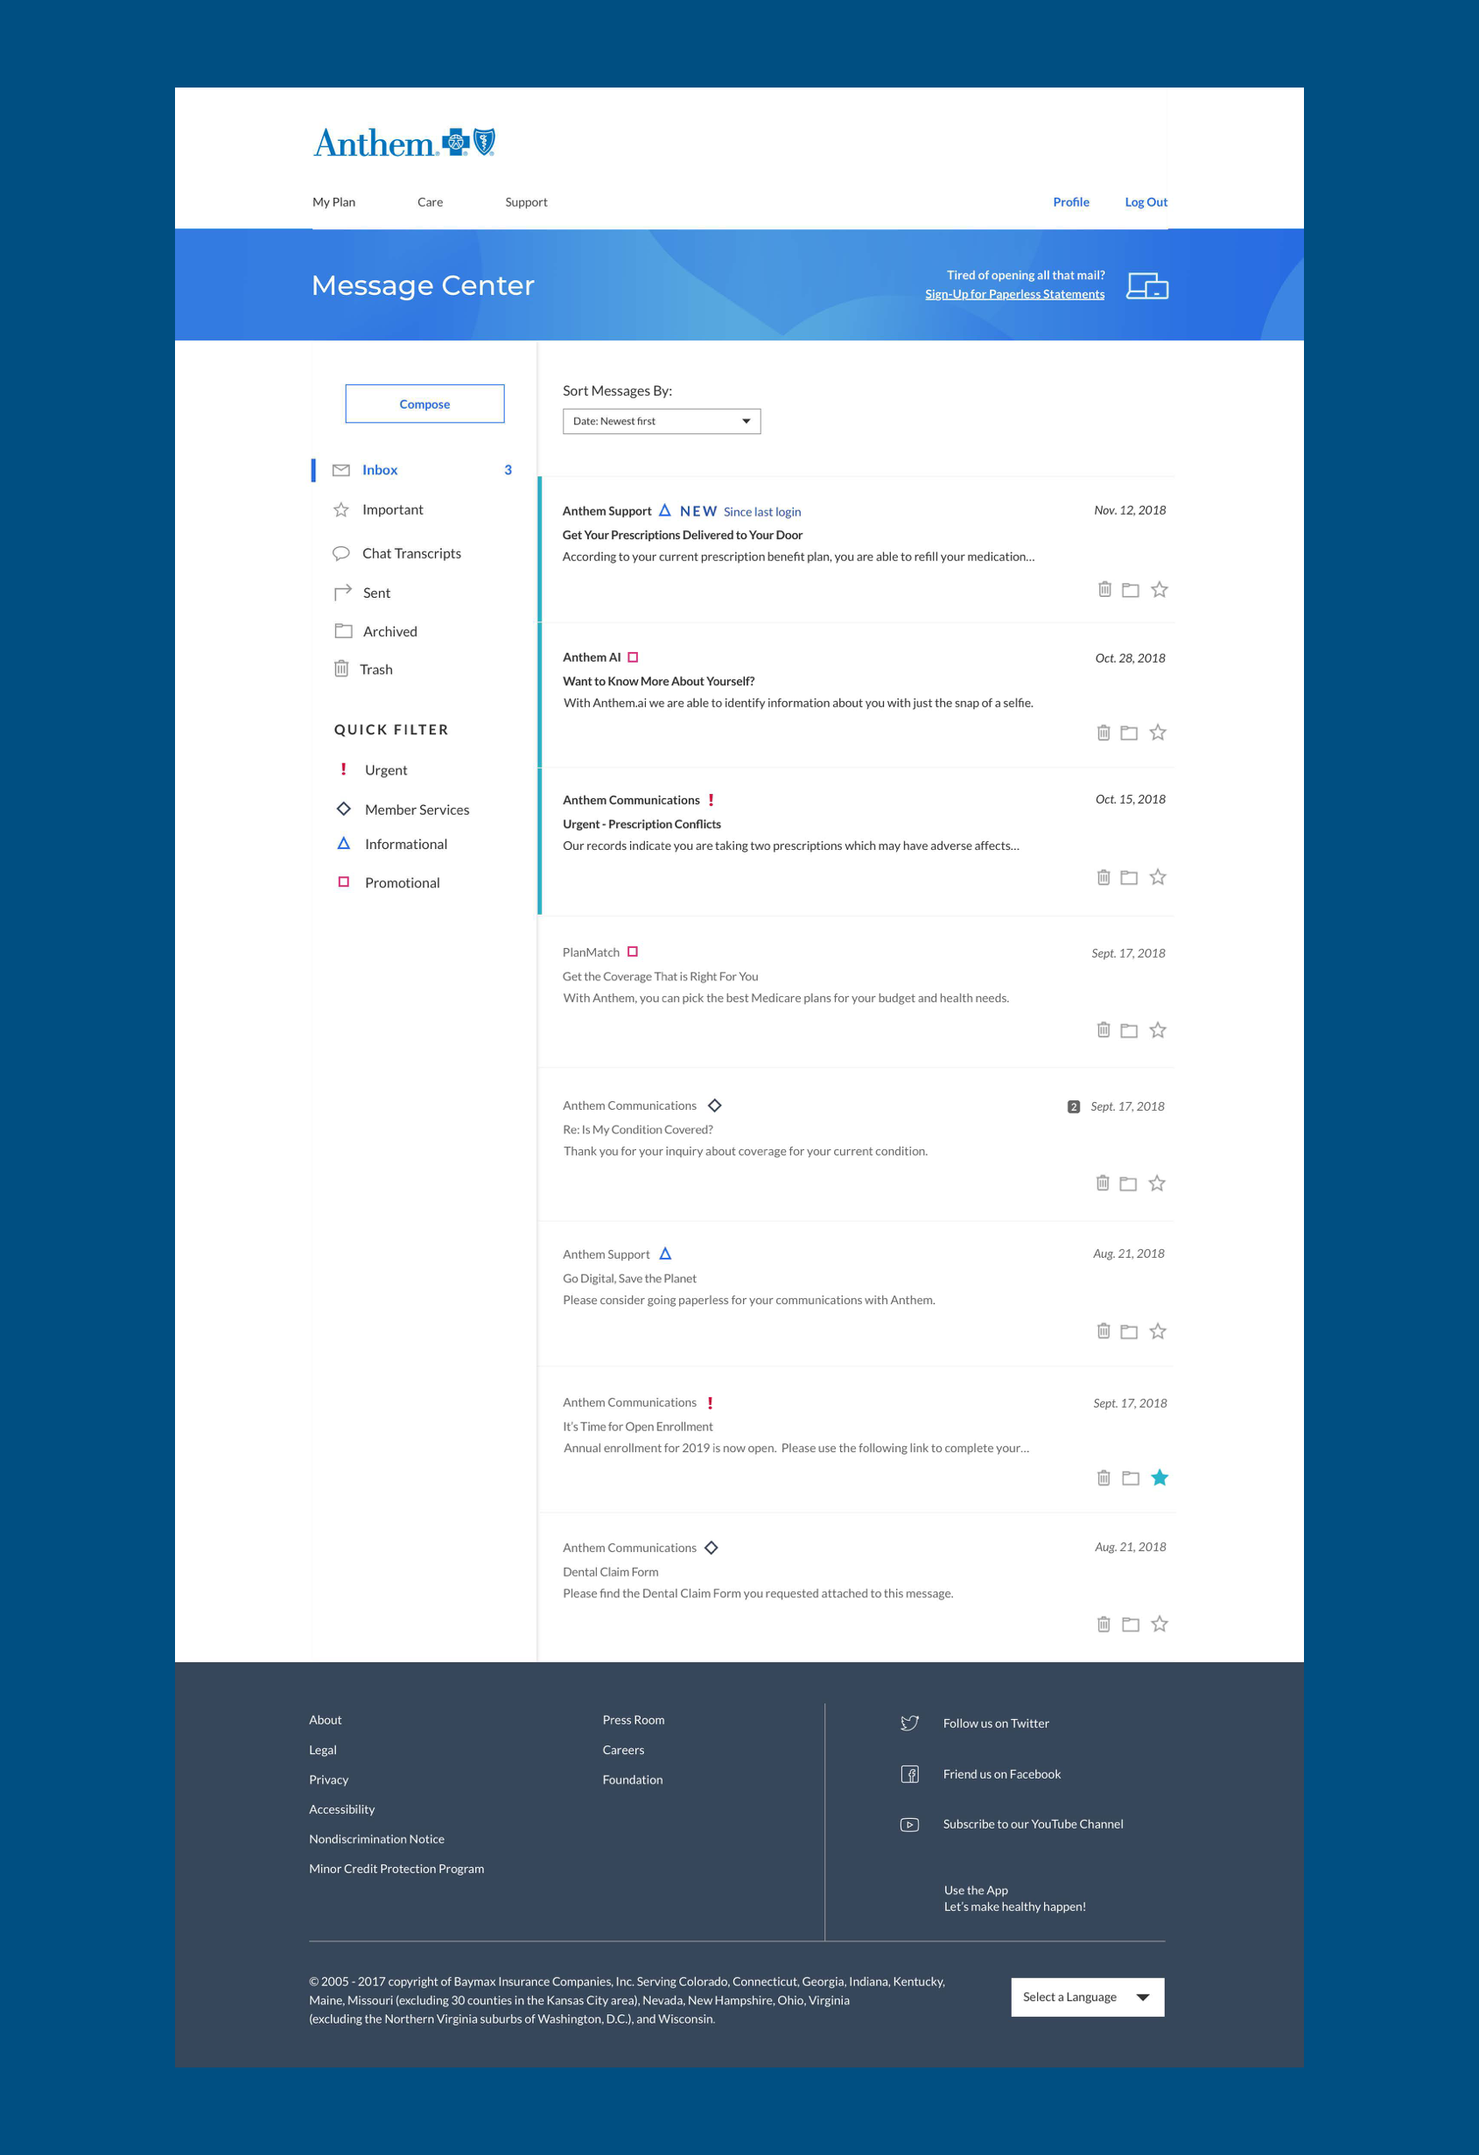Click the Compose button

tap(424, 404)
